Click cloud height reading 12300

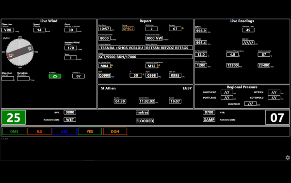coord(232,66)
